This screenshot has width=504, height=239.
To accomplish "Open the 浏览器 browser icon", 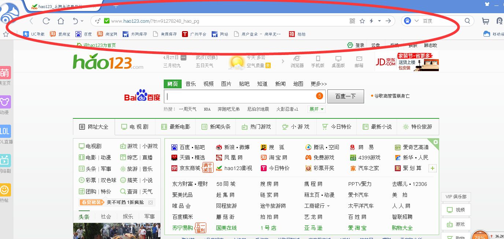I will (x=297, y=62).
